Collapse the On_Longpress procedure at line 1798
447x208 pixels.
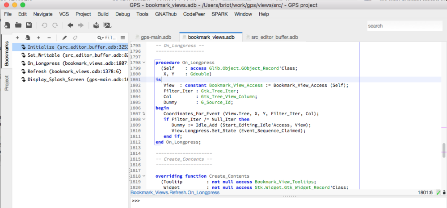point(144,62)
